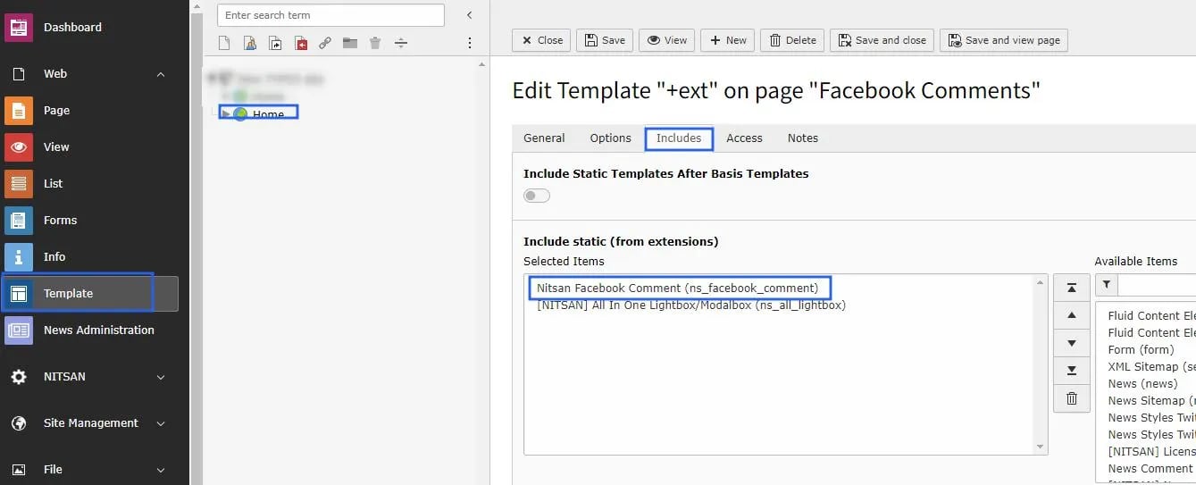Select the Template module label

click(68, 294)
